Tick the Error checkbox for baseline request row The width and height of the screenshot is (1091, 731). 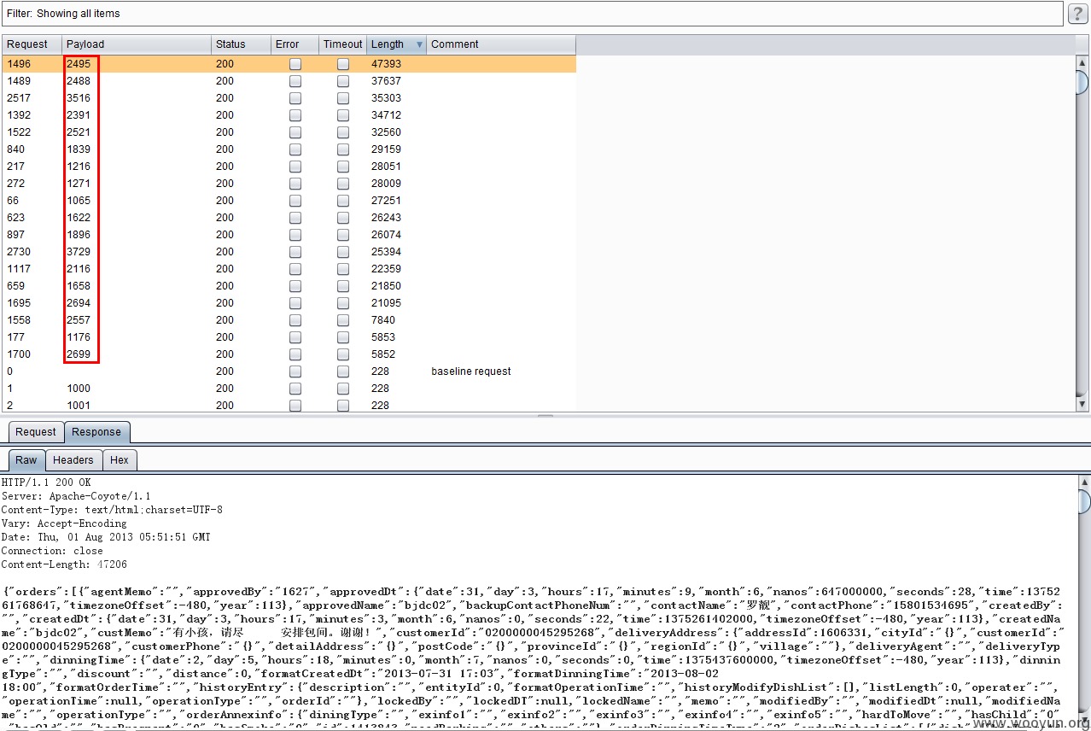(x=295, y=371)
